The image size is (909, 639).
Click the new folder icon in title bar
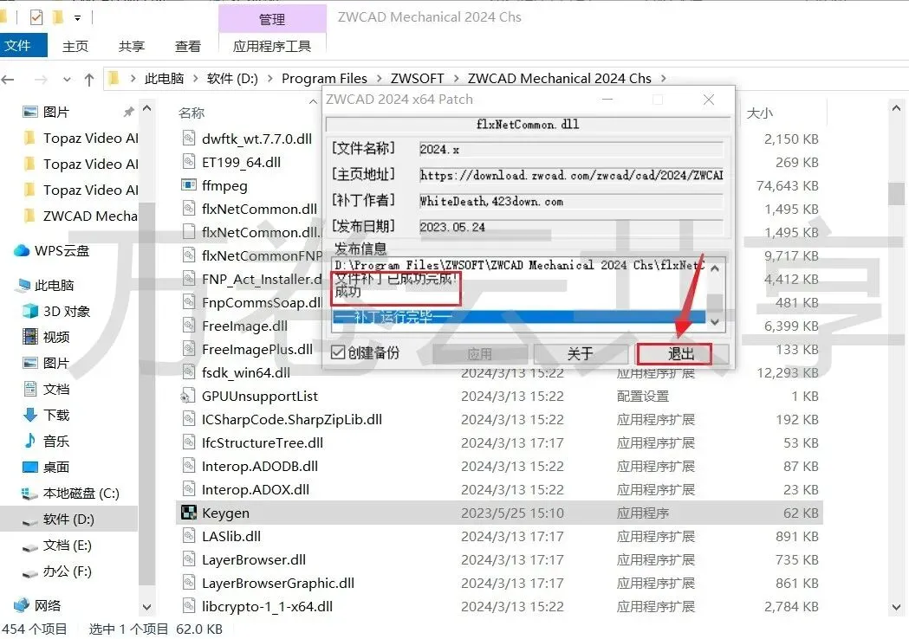click(57, 17)
